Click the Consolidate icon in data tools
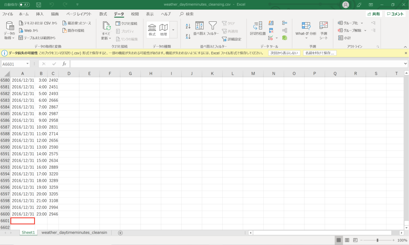The height and width of the screenshot is (245, 409). [285, 23]
